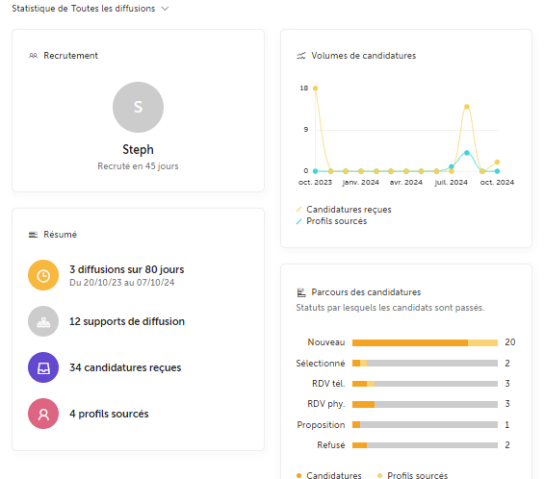Click the 'Statistique de Toutes les diffusions' title
This screenshot has height=479, width=544.
[x=84, y=9]
